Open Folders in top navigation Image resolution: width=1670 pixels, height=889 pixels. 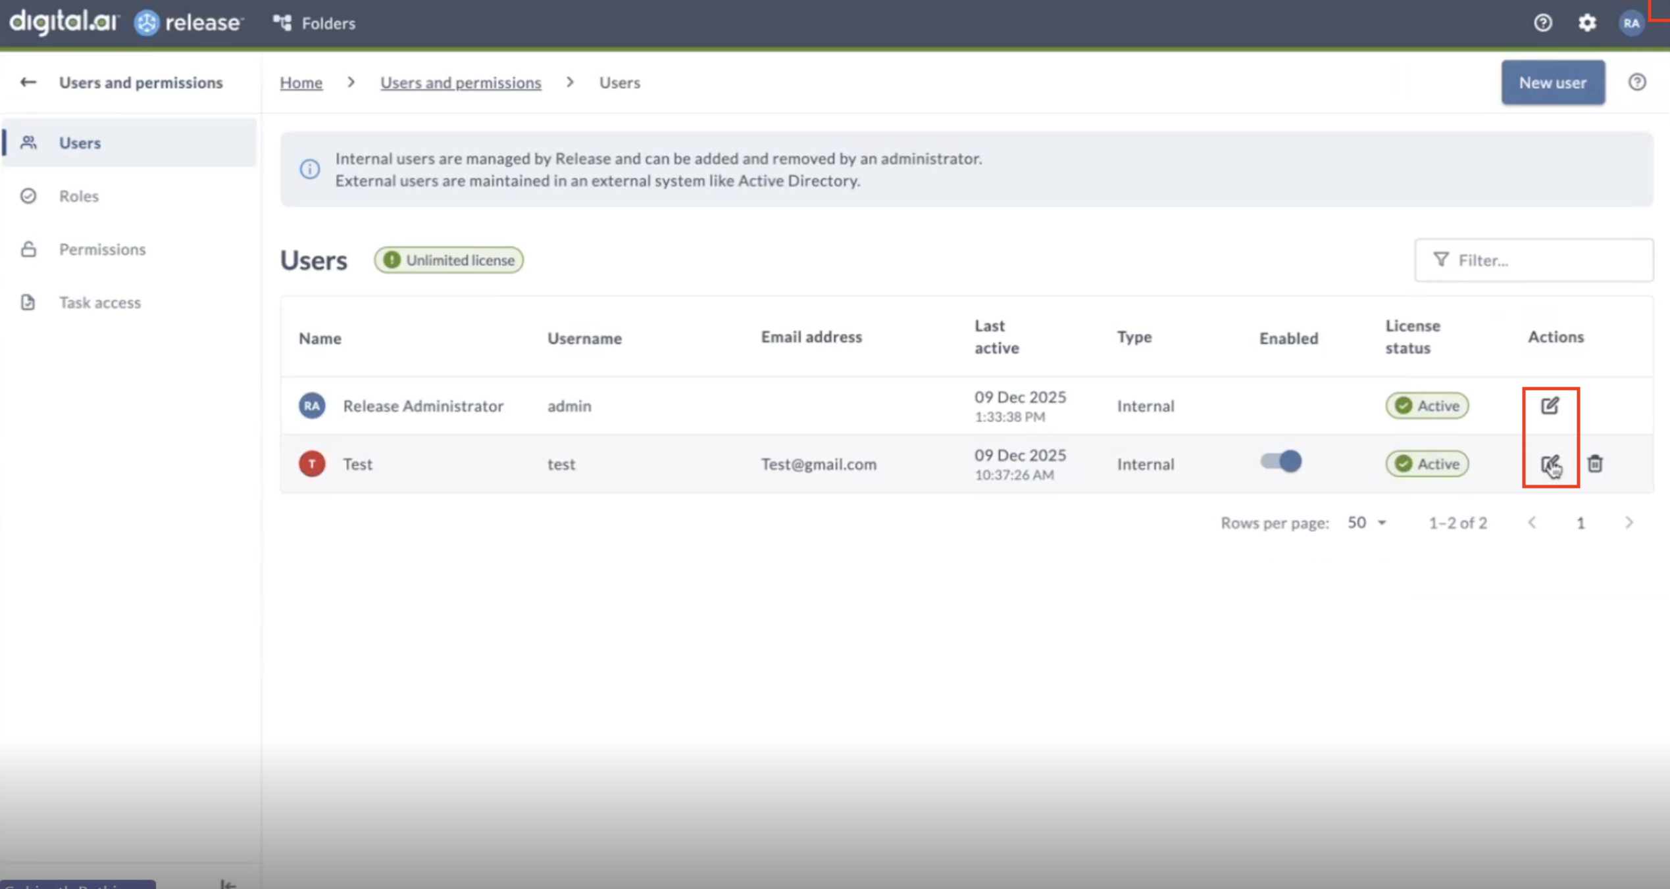(x=315, y=23)
